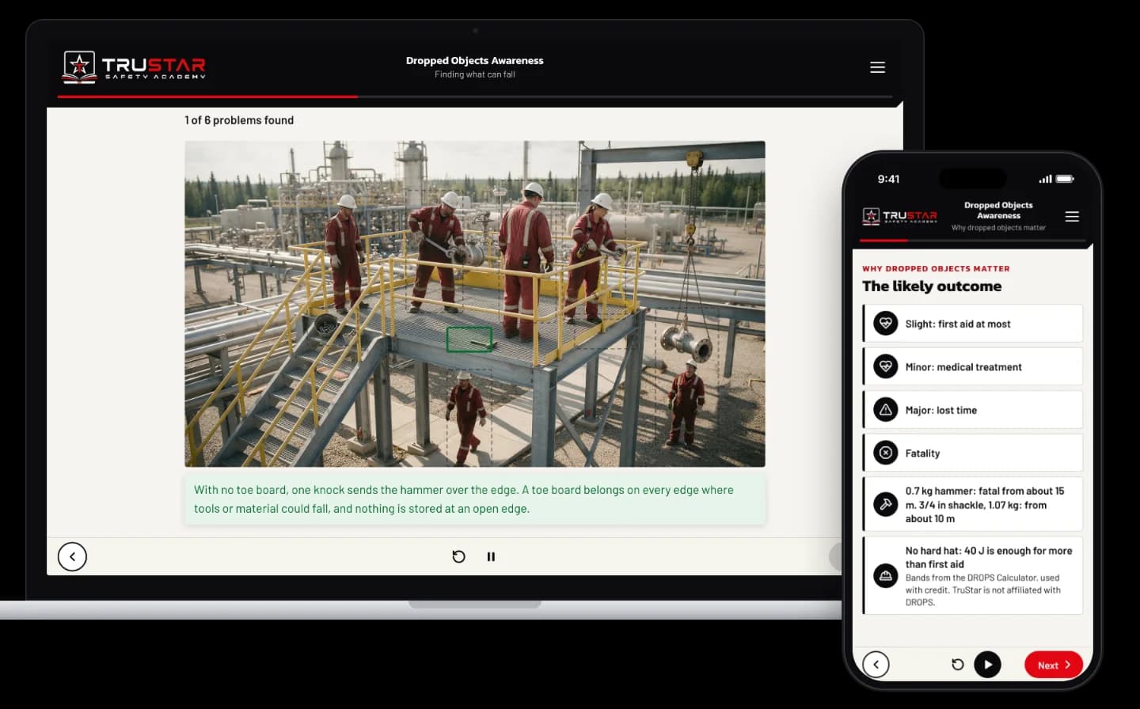Click the heart icon beside 'Minor: medical treatment'

pos(886,366)
